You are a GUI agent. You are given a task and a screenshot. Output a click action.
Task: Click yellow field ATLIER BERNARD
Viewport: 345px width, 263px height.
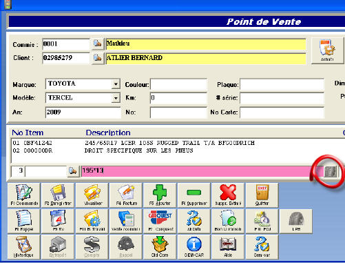(x=206, y=59)
